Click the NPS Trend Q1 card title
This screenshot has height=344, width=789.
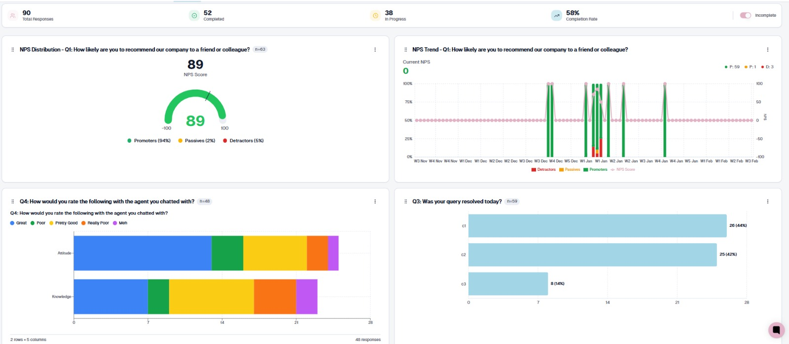point(520,50)
